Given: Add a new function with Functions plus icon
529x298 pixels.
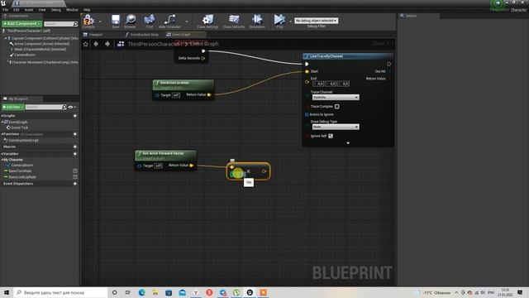Looking at the screenshot, I should pyautogui.click(x=75, y=134).
